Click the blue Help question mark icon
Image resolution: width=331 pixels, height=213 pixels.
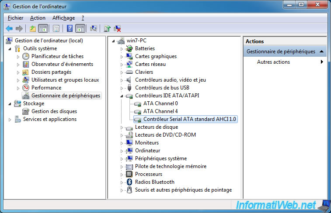70,29
